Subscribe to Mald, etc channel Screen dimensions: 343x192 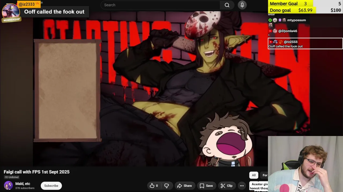(x=51, y=186)
